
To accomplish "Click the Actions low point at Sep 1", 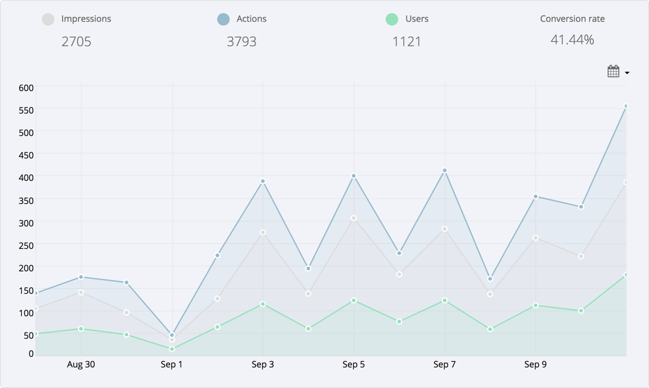I will point(172,336).
